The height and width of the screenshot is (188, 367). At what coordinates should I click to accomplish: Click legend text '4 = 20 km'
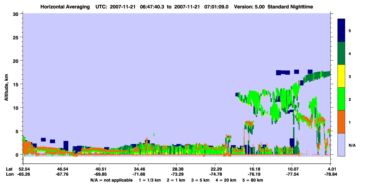226,180
